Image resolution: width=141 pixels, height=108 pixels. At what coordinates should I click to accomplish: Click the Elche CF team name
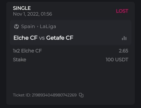point(25,38)
